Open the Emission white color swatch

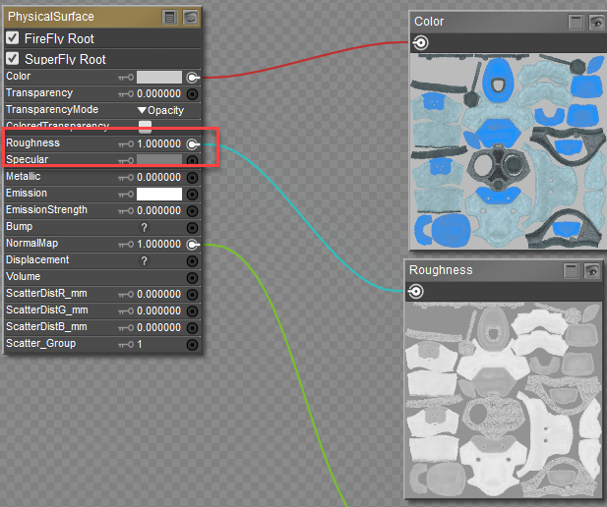click(x=159, y=194)
